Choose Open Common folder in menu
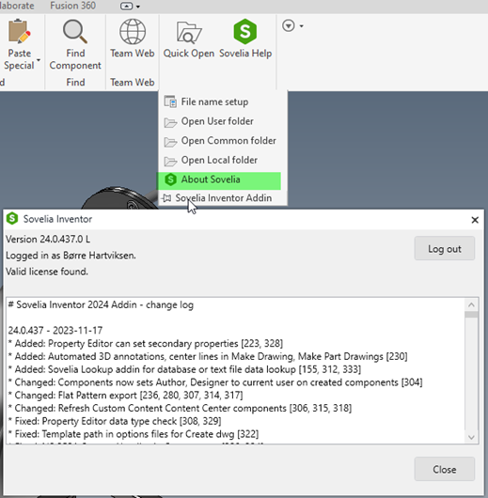This screenshot has width=488, height=498. [223, 141]
